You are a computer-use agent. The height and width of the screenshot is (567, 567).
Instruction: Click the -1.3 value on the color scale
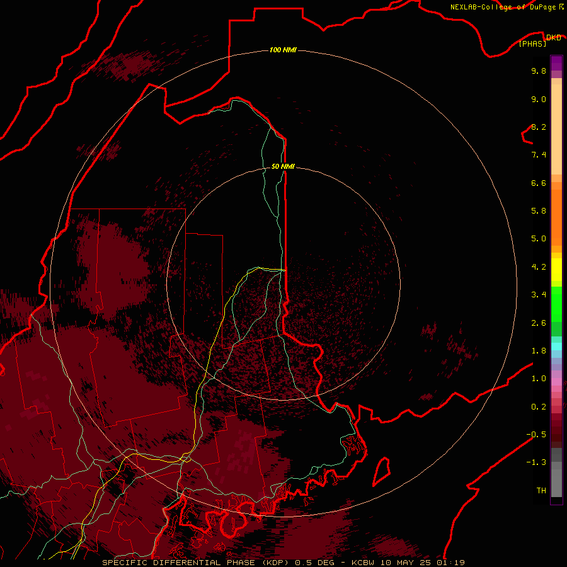point(536,462)
